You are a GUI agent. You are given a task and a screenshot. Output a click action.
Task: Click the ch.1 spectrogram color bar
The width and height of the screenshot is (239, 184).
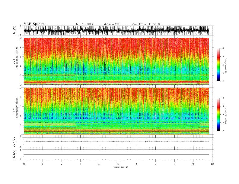click(x=218, y=65)
